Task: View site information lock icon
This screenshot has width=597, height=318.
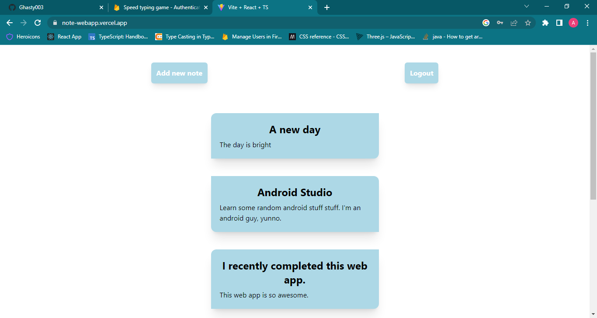Action: [x=55, y=23]
